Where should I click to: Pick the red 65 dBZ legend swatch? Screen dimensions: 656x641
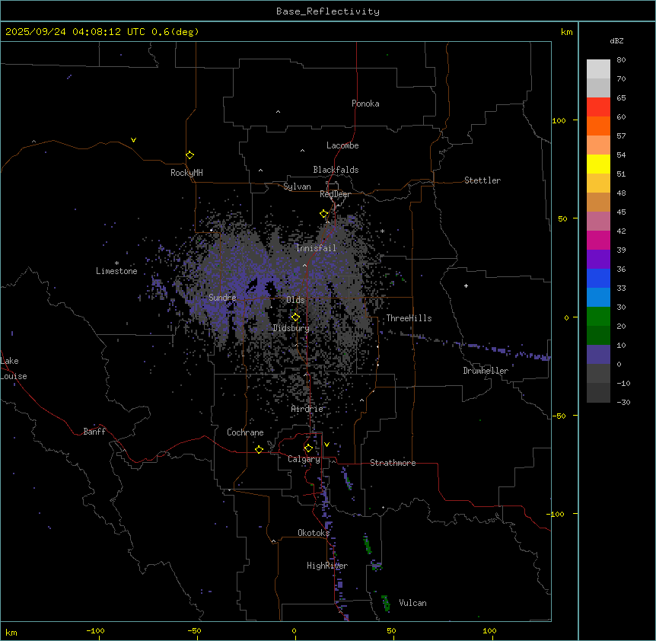[598, 107]
